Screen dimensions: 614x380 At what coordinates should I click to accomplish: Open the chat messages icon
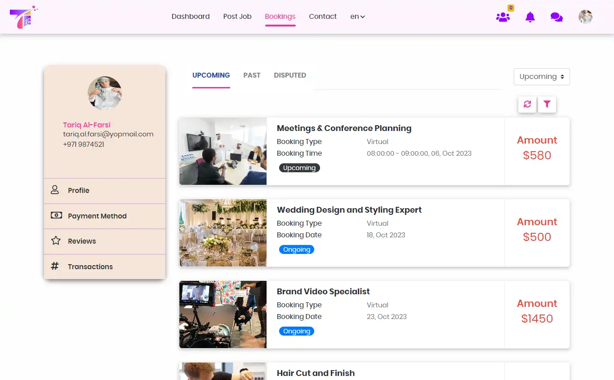tap(556, 17)
